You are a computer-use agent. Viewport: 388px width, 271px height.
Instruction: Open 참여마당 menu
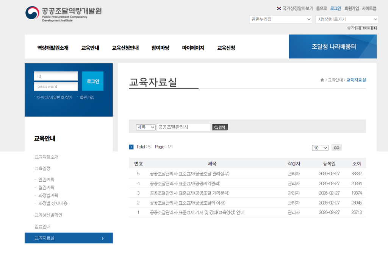[160, 48]
